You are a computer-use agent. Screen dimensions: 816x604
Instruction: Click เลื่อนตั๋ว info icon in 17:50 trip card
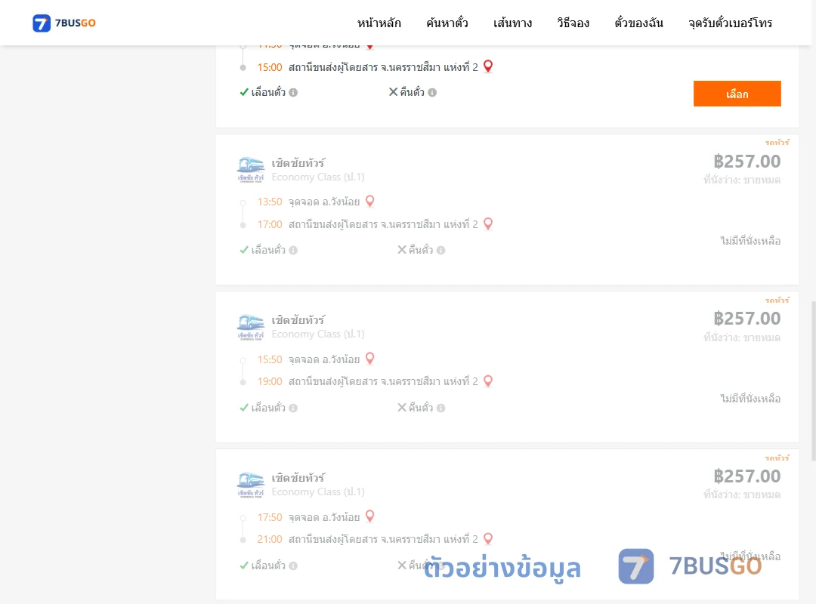click(x=293, y=565)
